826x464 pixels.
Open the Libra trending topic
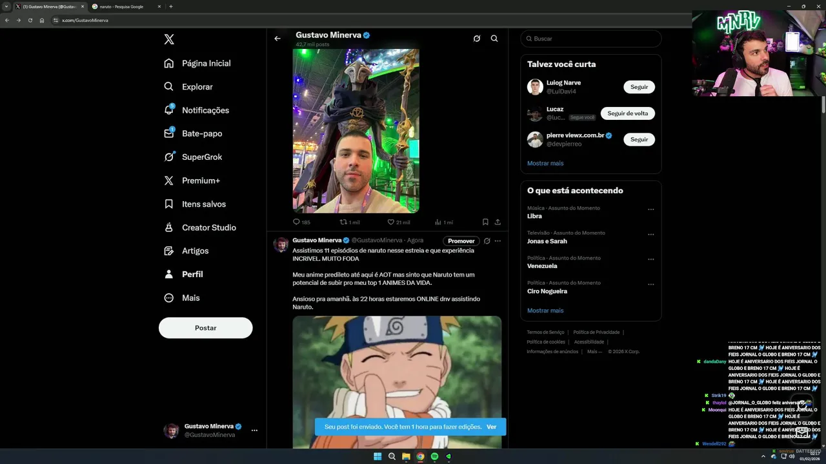[534, 217]
